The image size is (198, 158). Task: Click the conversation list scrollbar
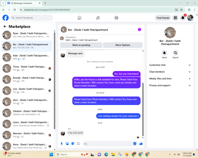pyautogui.click(x=55, y=80)
